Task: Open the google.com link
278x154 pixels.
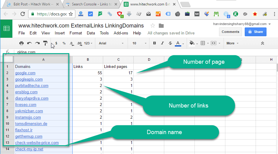Action: (x=25, y=73)
